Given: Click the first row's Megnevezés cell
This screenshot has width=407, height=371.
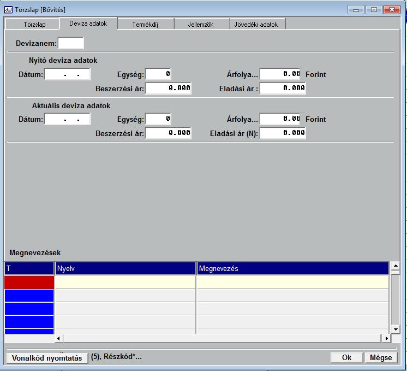Looking at the screenshot, I should click(x=293, y=282).
